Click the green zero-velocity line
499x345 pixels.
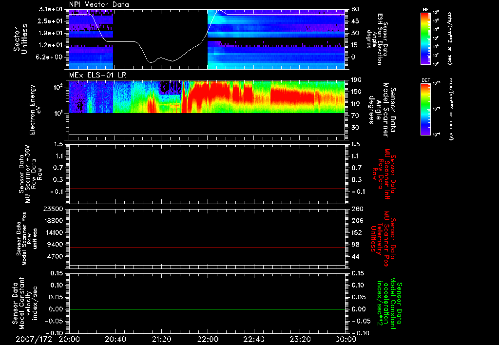[x=207, y=309]
